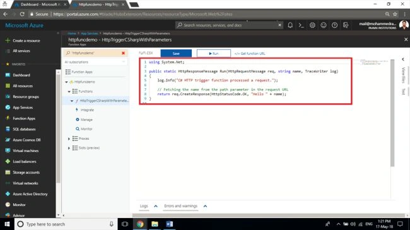The image size is (410, 230).
Task: Open File Explorer from taskbar
Action: point(155,224)
